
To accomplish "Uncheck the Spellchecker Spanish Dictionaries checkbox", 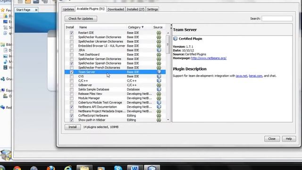I will 72,63.
